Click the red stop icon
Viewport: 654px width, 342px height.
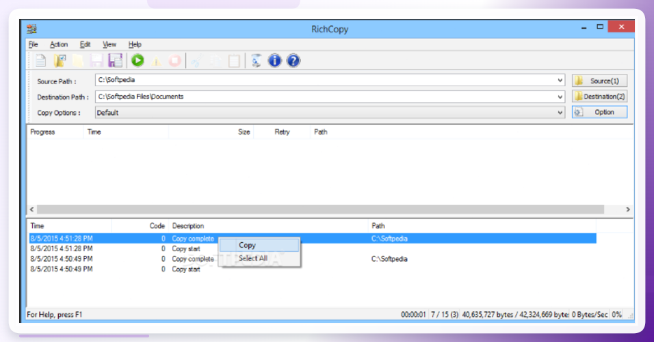(x=174, y=61)
